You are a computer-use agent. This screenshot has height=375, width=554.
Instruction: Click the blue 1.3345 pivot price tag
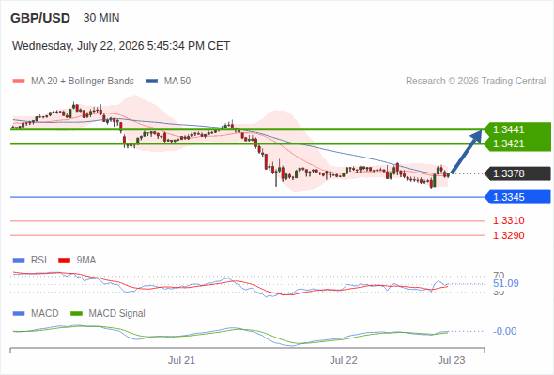tap(517, 197)
